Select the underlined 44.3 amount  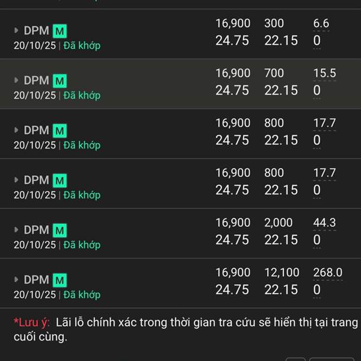(325, 223)
